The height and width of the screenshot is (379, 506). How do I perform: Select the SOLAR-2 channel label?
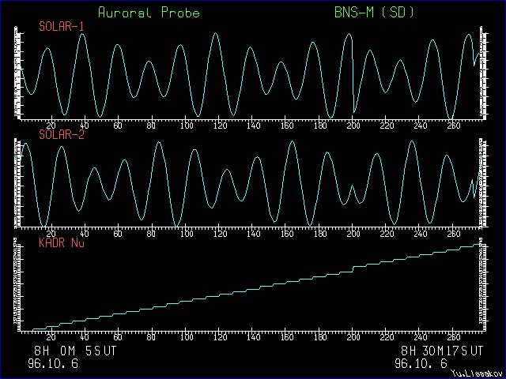coord(62,134)
